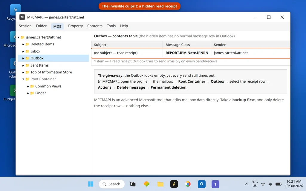Sort by the Sender column header

[x=251, y=45]
